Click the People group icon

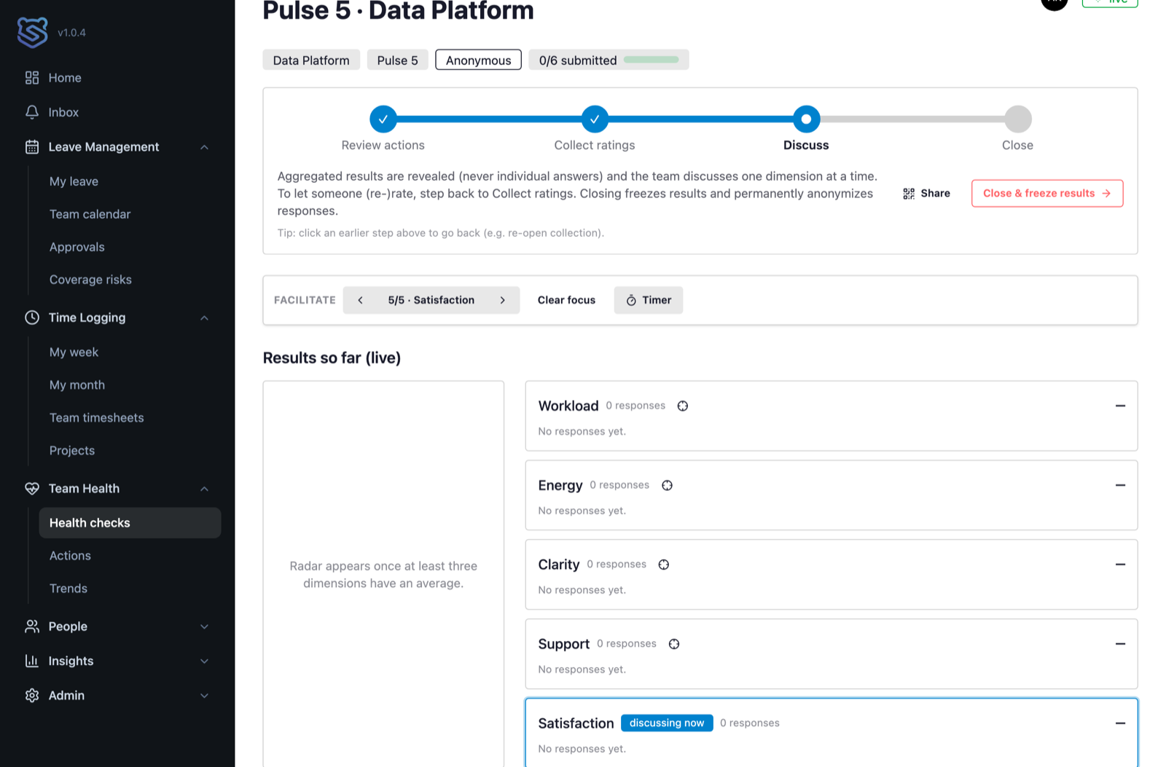pyautogui.click(x=32, y=626)
